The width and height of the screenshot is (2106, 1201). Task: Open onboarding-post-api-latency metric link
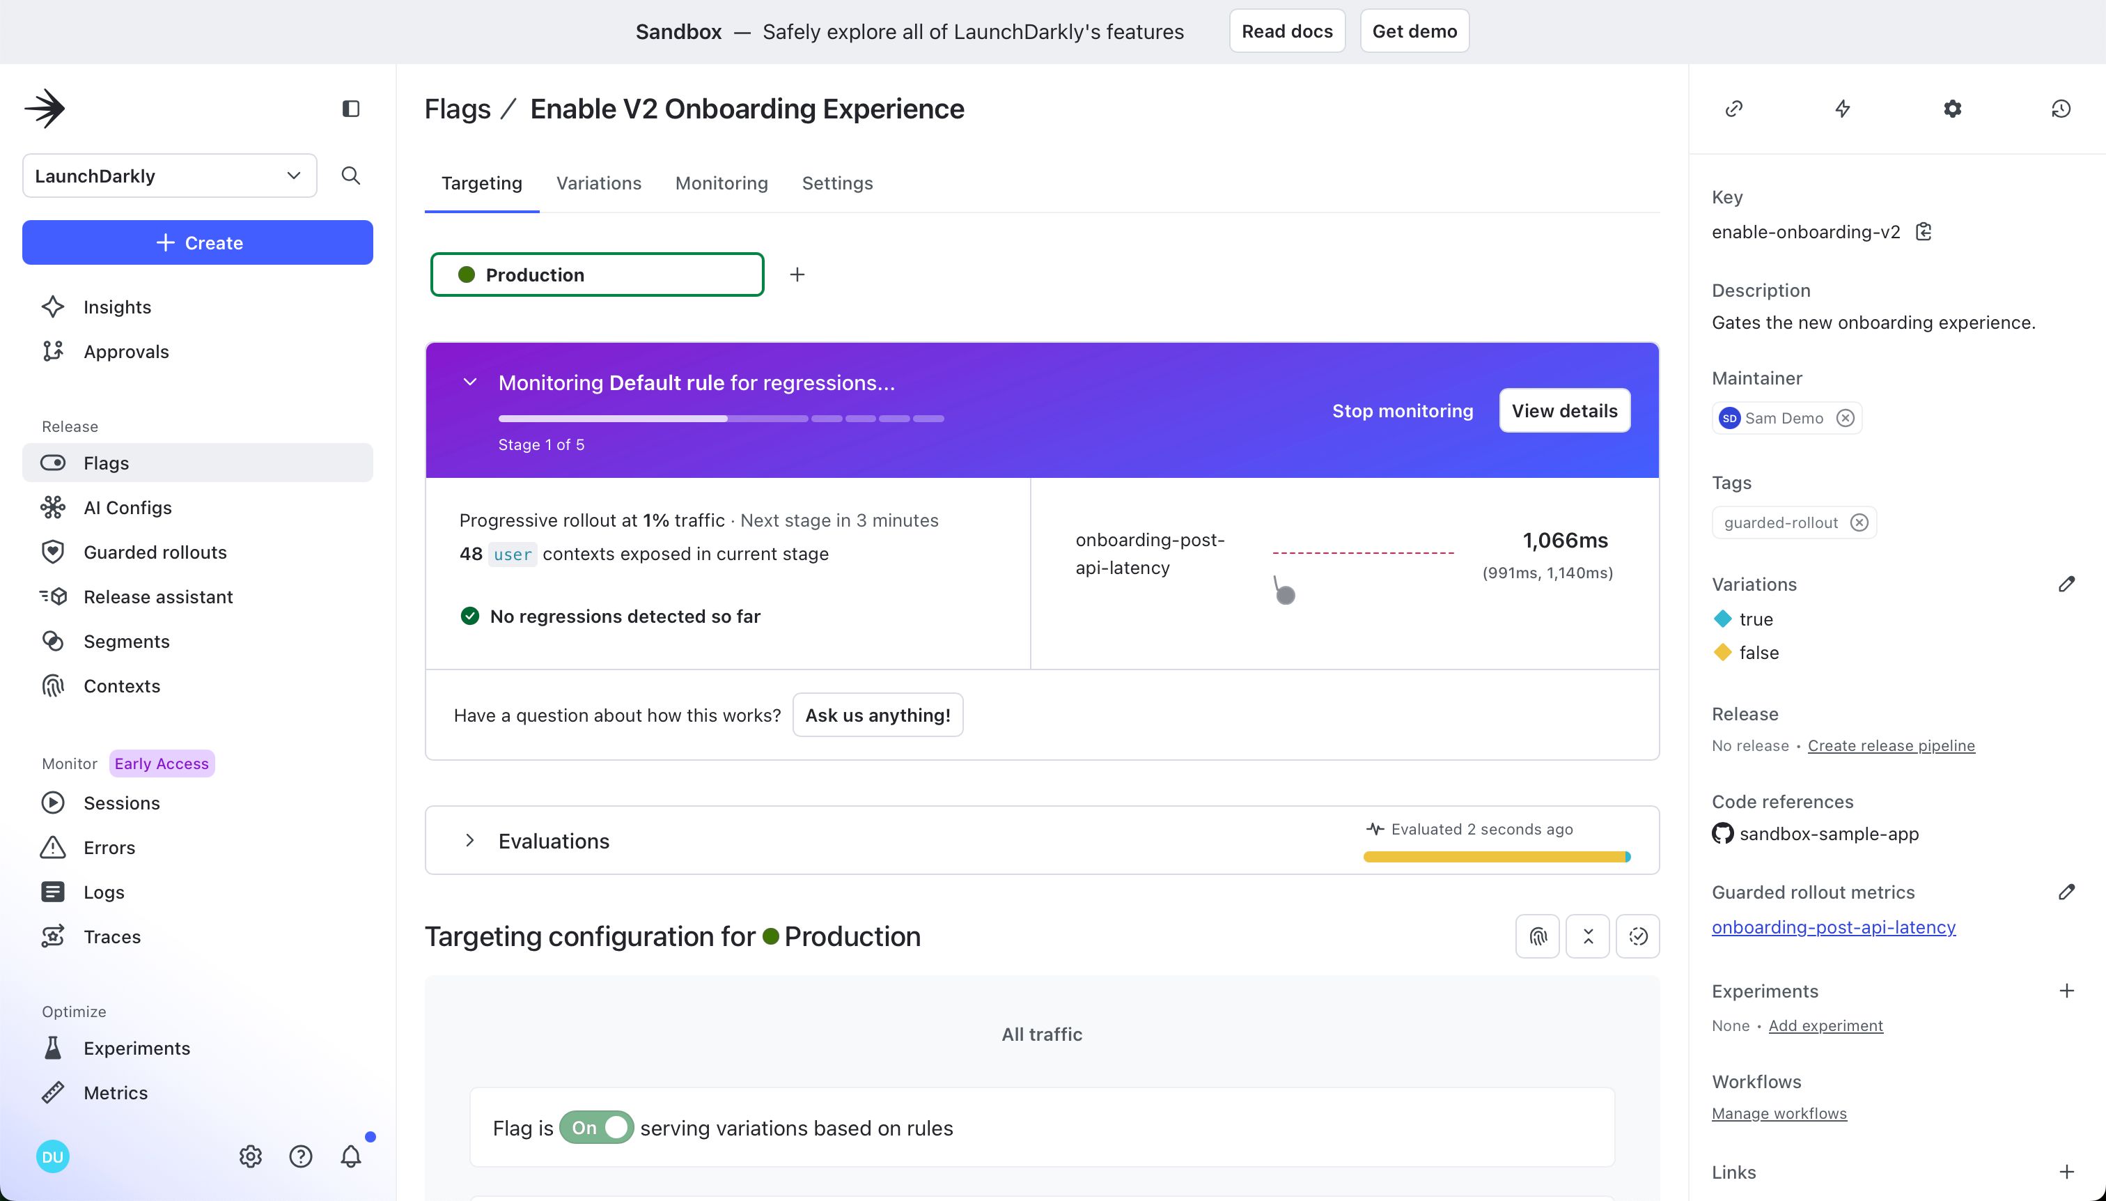[x=1834, y=927]
